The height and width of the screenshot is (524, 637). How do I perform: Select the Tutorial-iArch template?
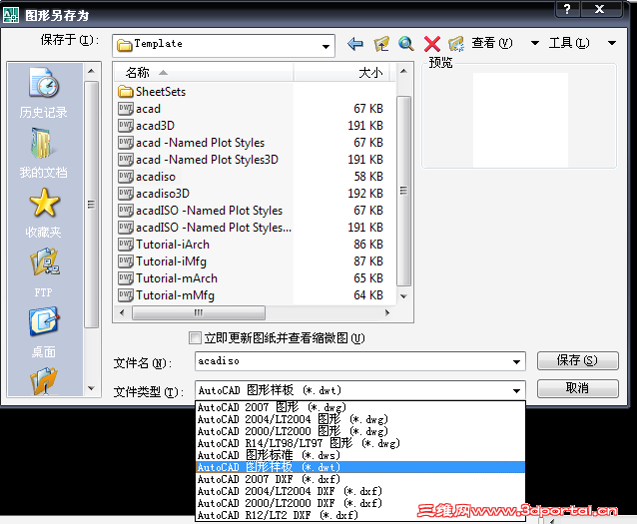click(x=164, y=245)
